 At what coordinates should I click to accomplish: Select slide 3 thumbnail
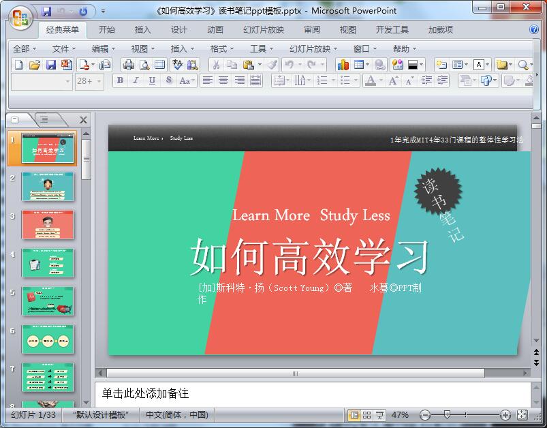48,224
